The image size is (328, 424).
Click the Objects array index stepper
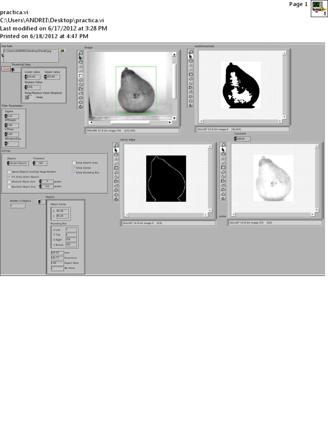[x=39, y=202]
